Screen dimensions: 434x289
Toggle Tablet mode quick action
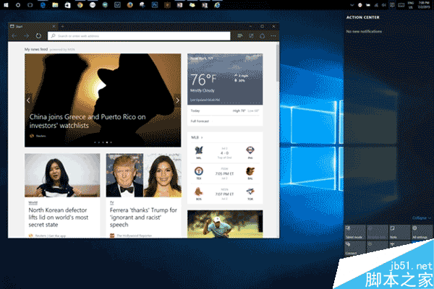[x=355, y=232]
